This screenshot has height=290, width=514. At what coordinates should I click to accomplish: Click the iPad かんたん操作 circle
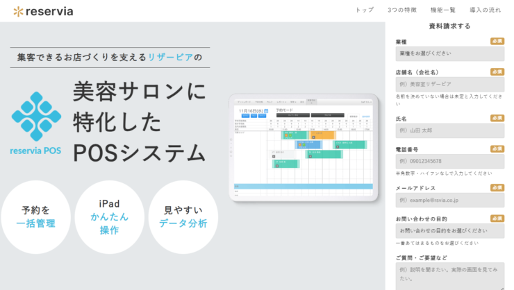[x=110, y=217]
